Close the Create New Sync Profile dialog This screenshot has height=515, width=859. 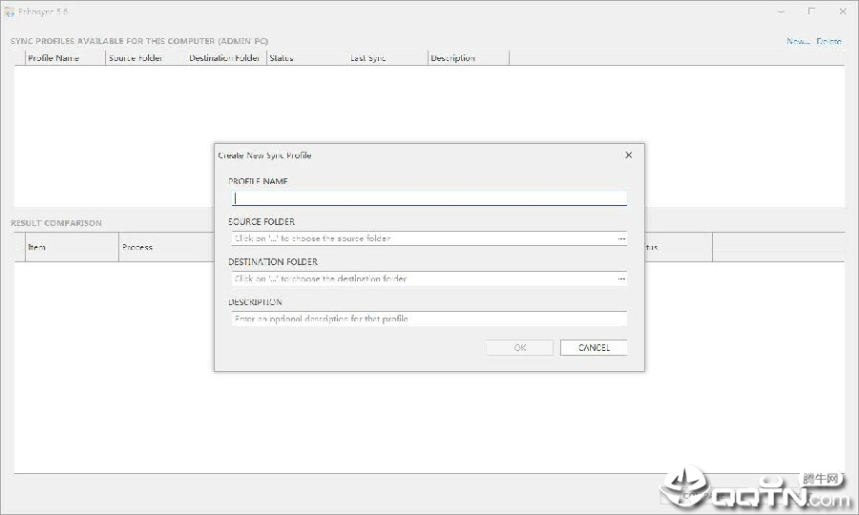pyautogui.click(x=628, y=154)
